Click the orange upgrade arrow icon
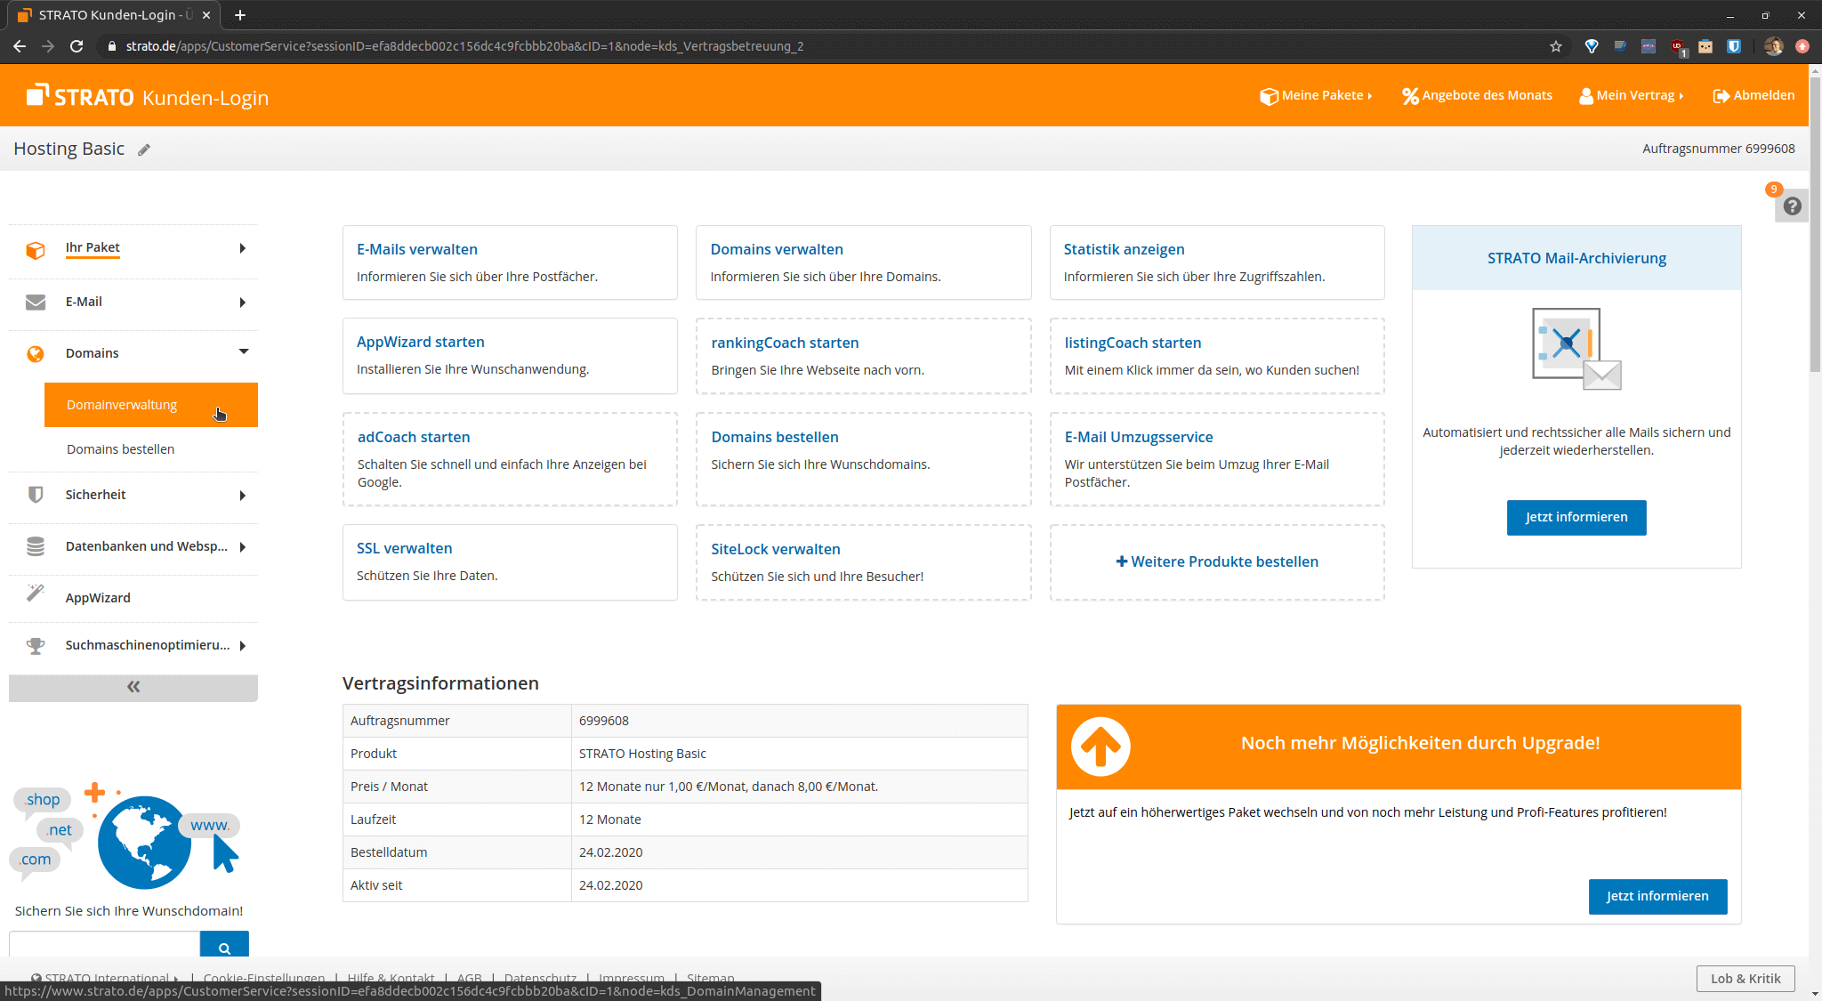The image size is (1822, 1001). point(1100,747)
